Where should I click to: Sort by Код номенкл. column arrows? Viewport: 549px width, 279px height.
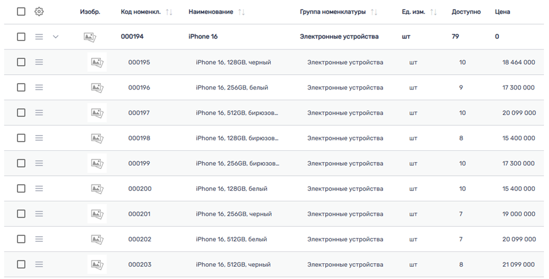click(x=169, y=12)
